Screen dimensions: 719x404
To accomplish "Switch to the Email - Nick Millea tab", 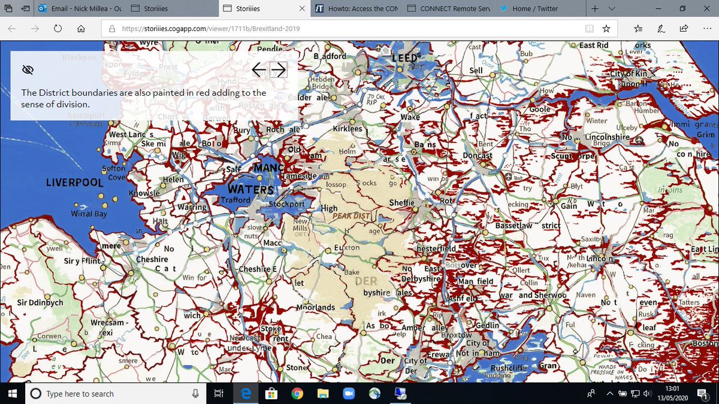I will point(79,8).
